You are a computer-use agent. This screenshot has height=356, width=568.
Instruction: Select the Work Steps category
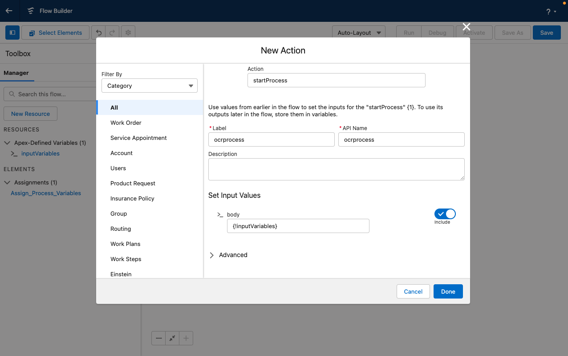[x=150, y=259]
